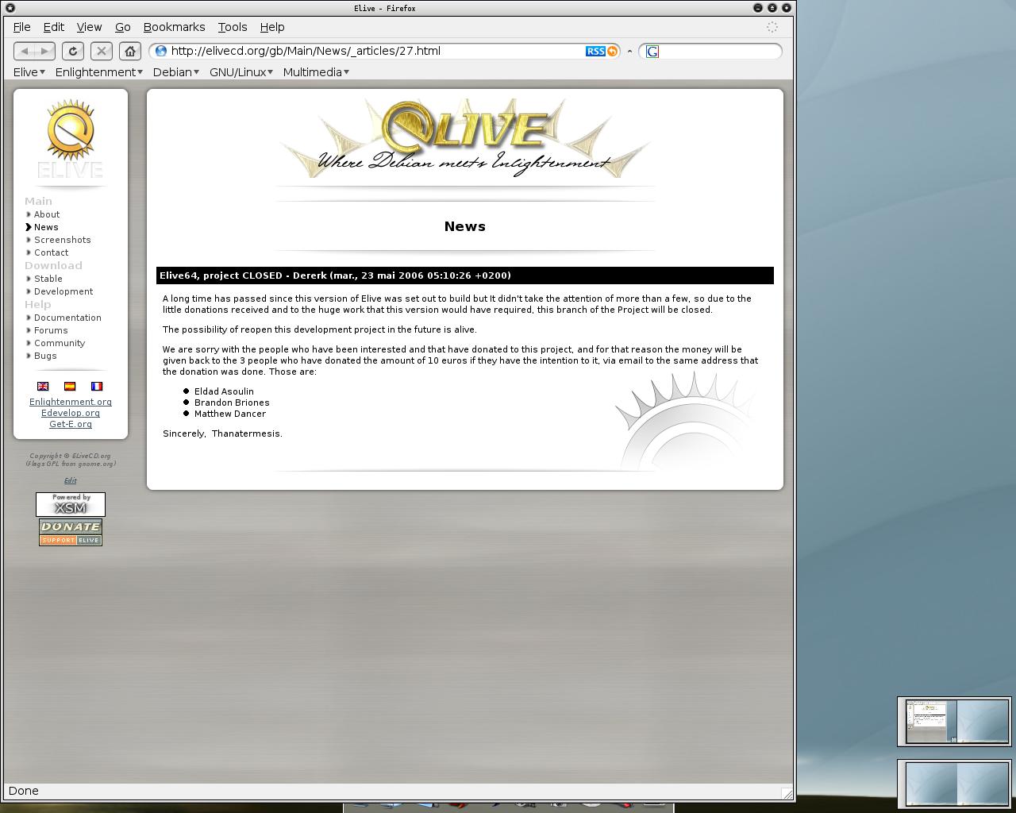Open the About page link

47,214
